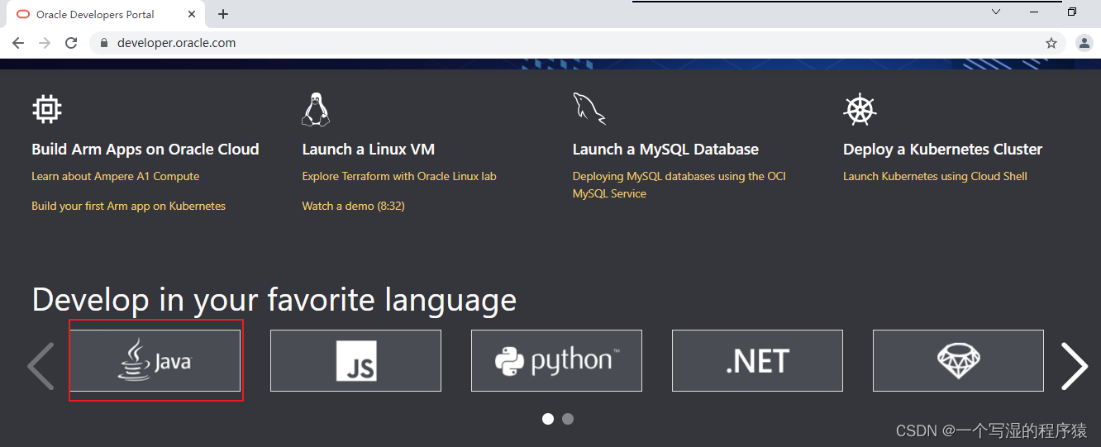
Task: Open Build your first Arm app link
Action: (128, 206)
